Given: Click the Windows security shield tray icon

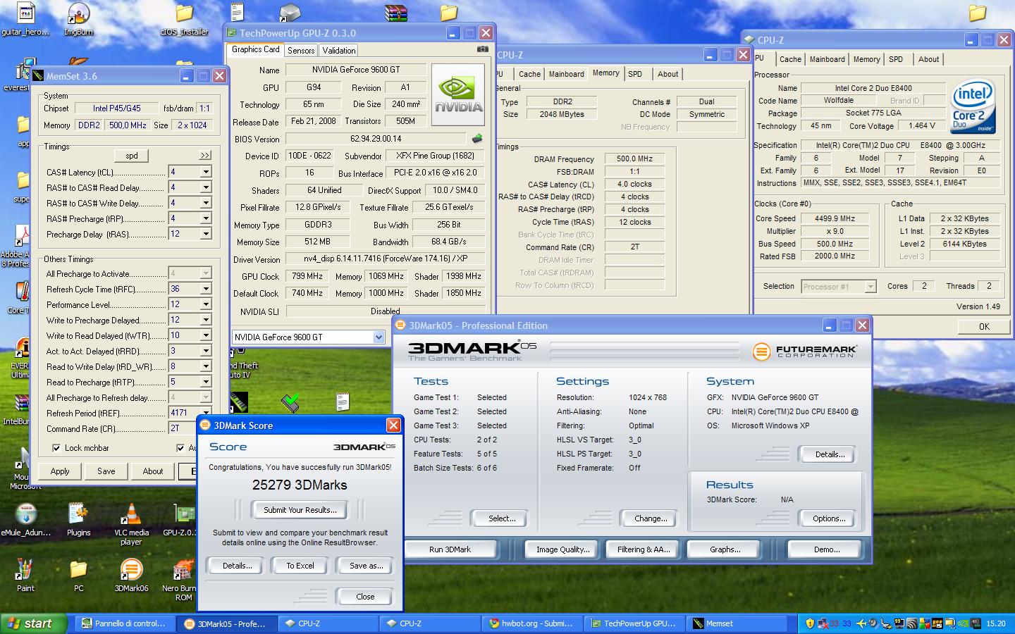Looking at the screenshot, I should 809,623.
